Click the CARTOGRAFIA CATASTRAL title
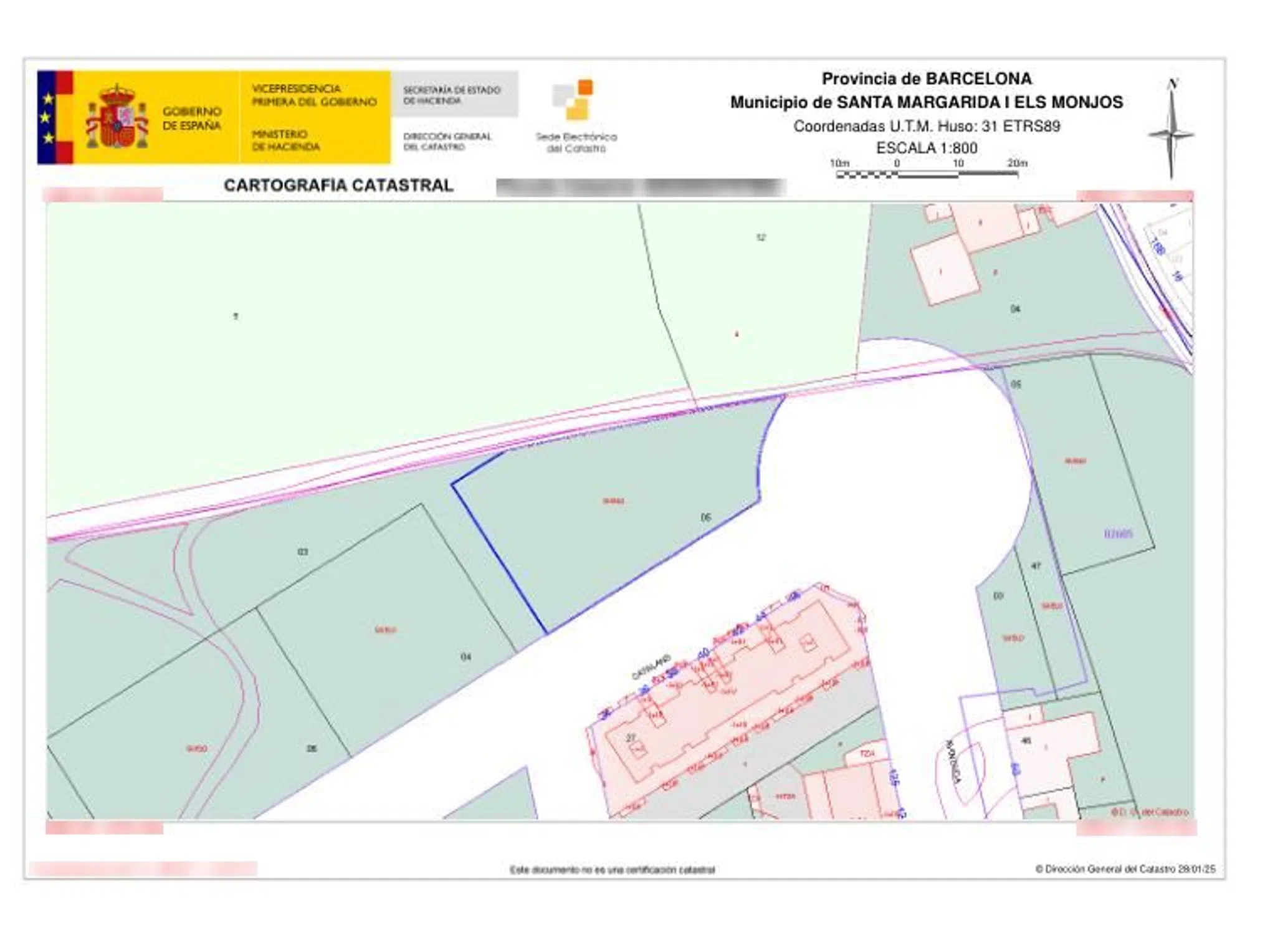The height and width of the screenshot is (935, 1288). point(338,185)
